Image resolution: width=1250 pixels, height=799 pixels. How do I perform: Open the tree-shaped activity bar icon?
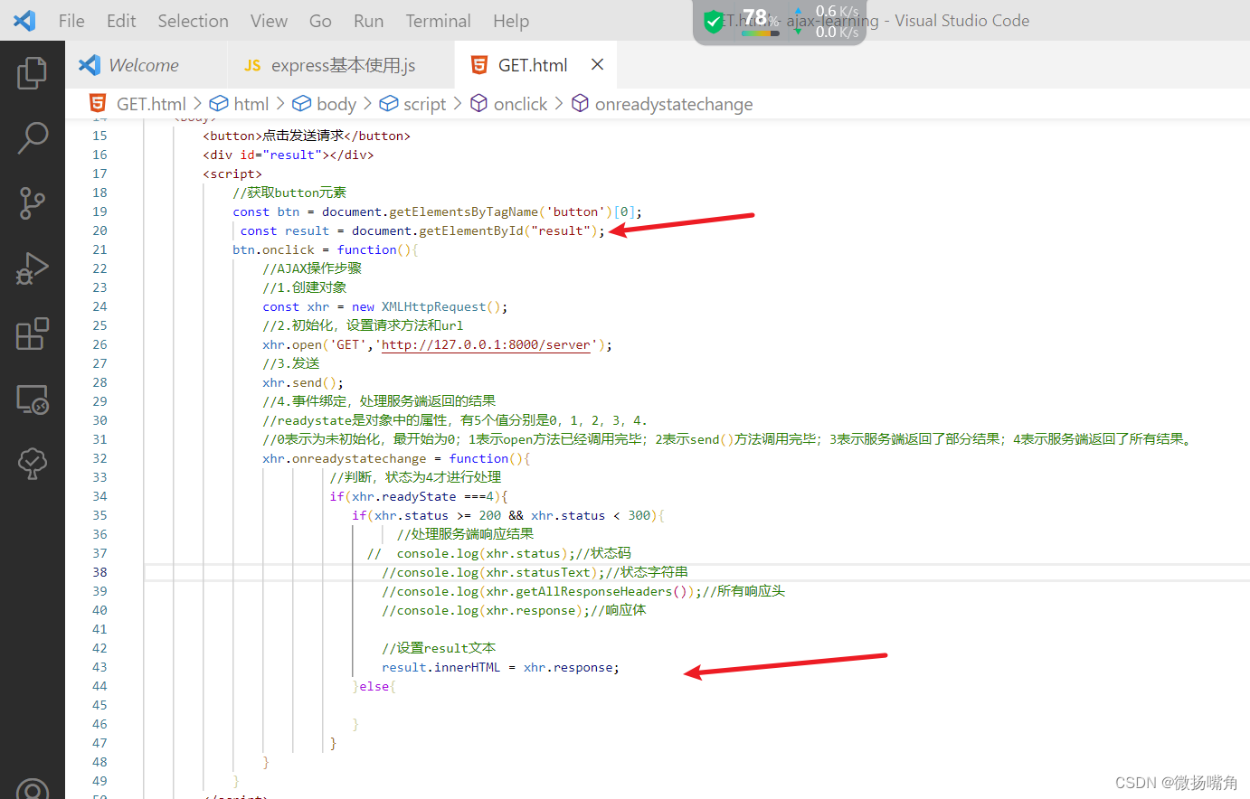coord(32,464)
